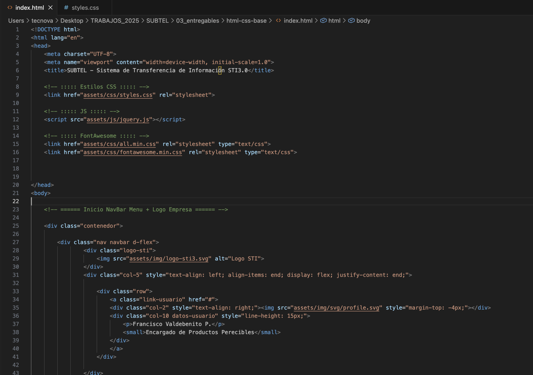Click the class value "logo-sti"
The image size is (533, 375).
136,250
